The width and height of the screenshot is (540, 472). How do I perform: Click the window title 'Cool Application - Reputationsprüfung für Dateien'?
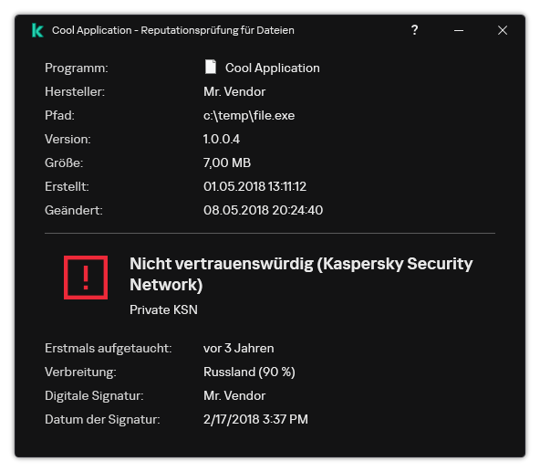click(x=173, y=30)
